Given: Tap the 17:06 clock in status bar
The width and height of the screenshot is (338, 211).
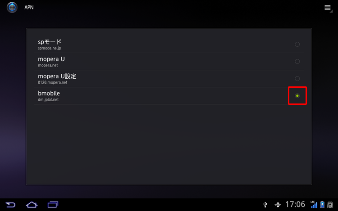Looking at the screenshot, I should (x=295, y=204).
